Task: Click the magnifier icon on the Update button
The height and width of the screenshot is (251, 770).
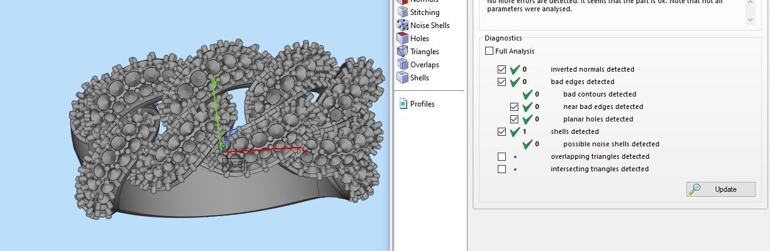Action: [x=694, y=189]
